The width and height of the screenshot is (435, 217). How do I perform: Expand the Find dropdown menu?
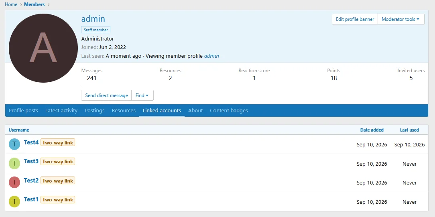tap(142, 95)
